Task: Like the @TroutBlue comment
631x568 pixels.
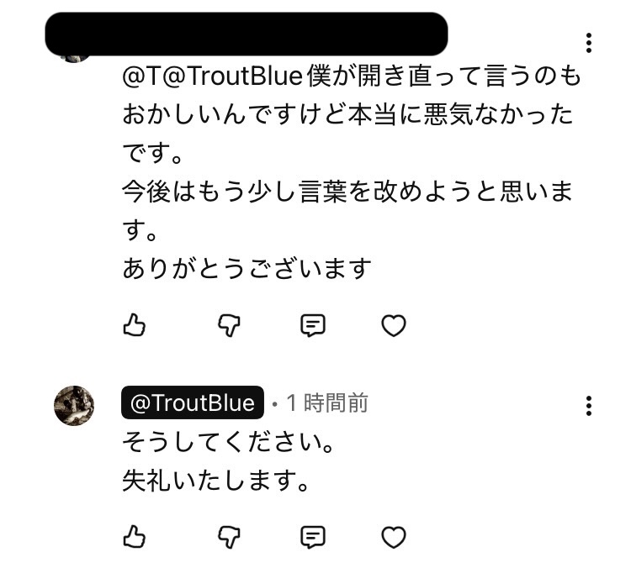Action: [135, 536]
